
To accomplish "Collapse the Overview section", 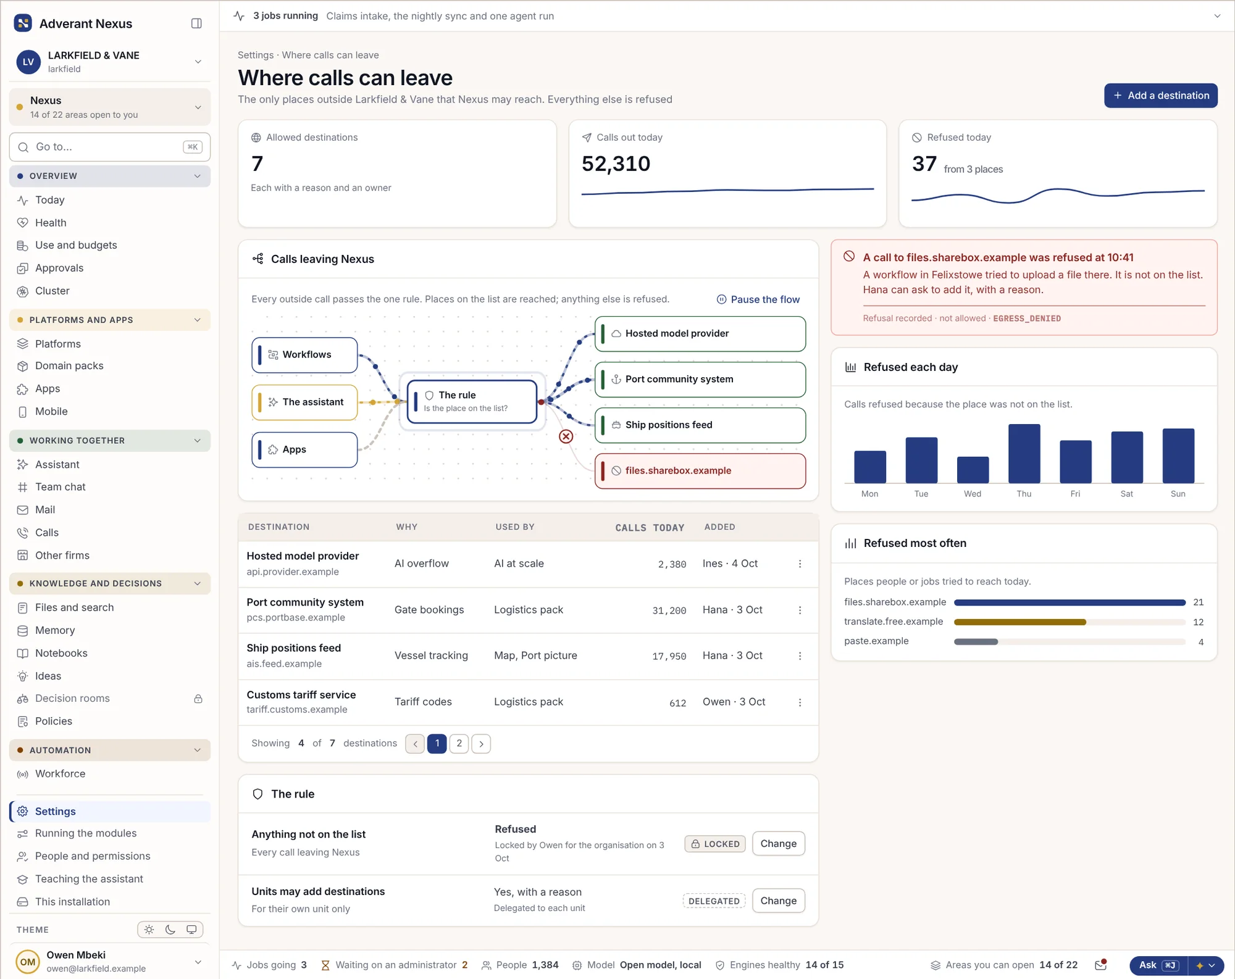I will tap(110, 176).
